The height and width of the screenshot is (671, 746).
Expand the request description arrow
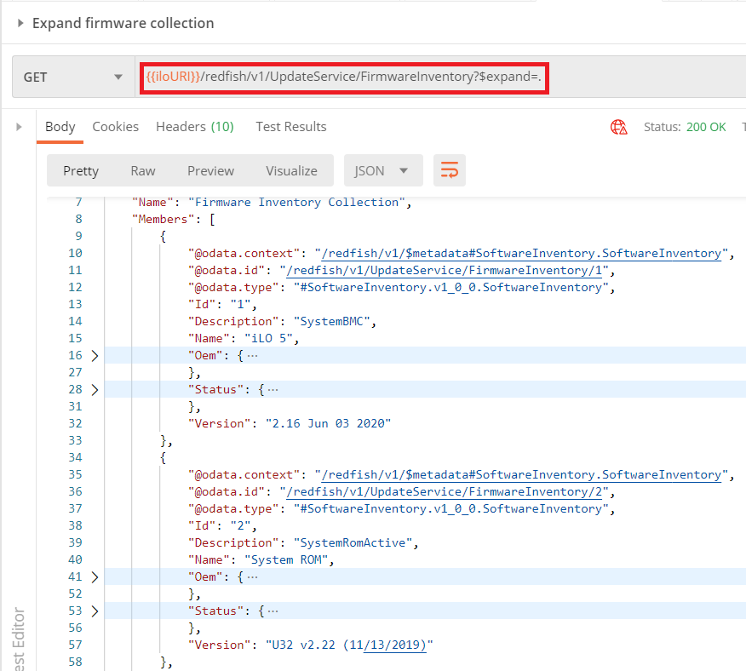20,23
